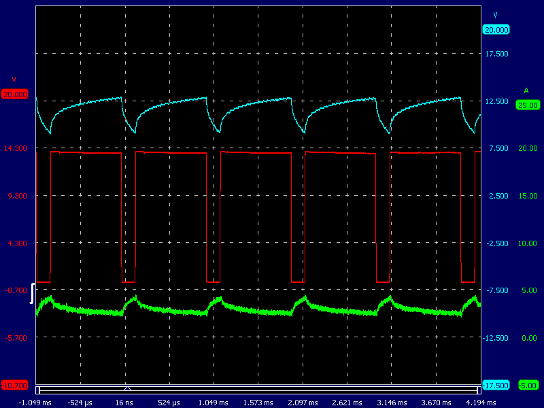Screen dimensions: 544x408
Task: Click the green 20.00 axis tick label
Action: pyautogui.click(x=528, y=148)
